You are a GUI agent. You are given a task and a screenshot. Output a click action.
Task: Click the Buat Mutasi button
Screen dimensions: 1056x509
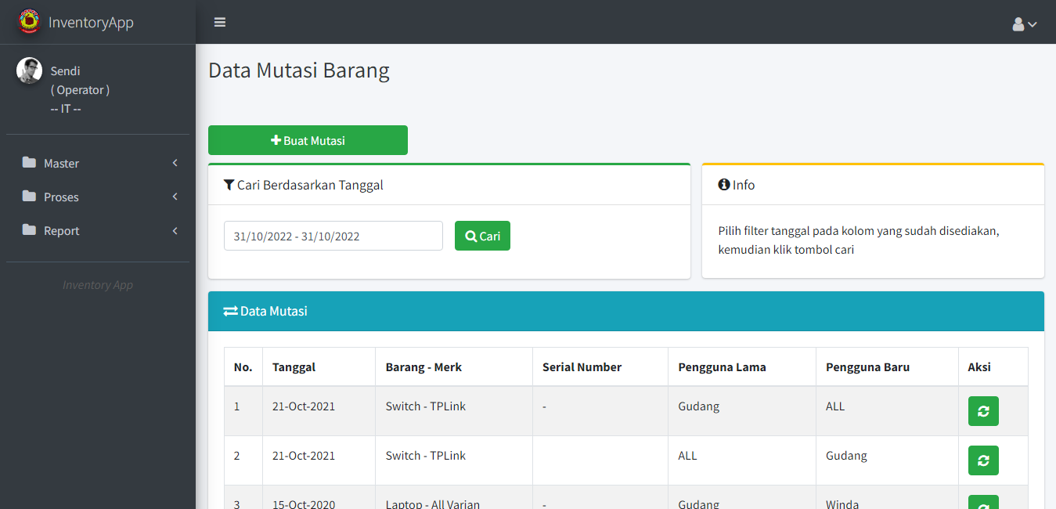point(308,140)
